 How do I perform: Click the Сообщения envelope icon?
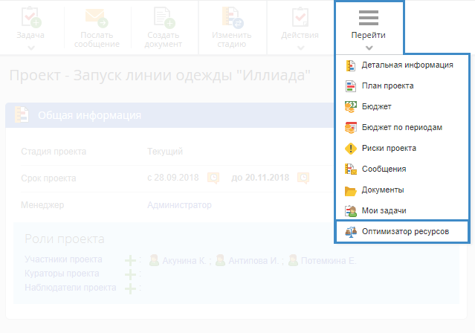coord(351,169)
